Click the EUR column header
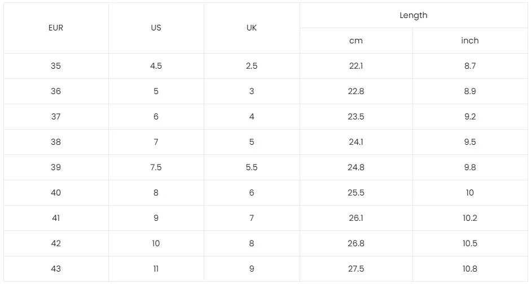 click(56, 28)
